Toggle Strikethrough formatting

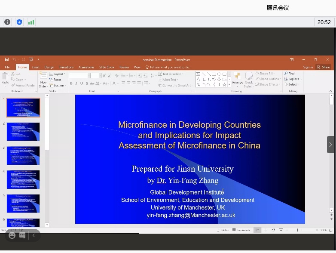pos(92,83)
